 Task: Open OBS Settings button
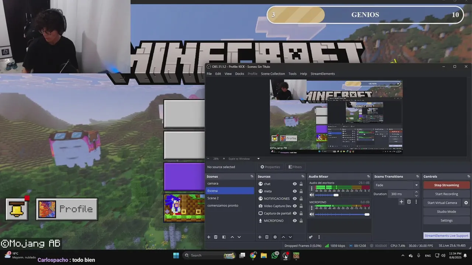point(447,220)
